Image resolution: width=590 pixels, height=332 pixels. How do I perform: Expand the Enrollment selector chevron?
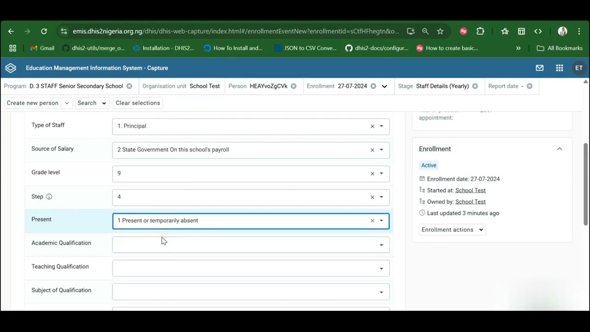pyautogui.click(x=384, y=86)
